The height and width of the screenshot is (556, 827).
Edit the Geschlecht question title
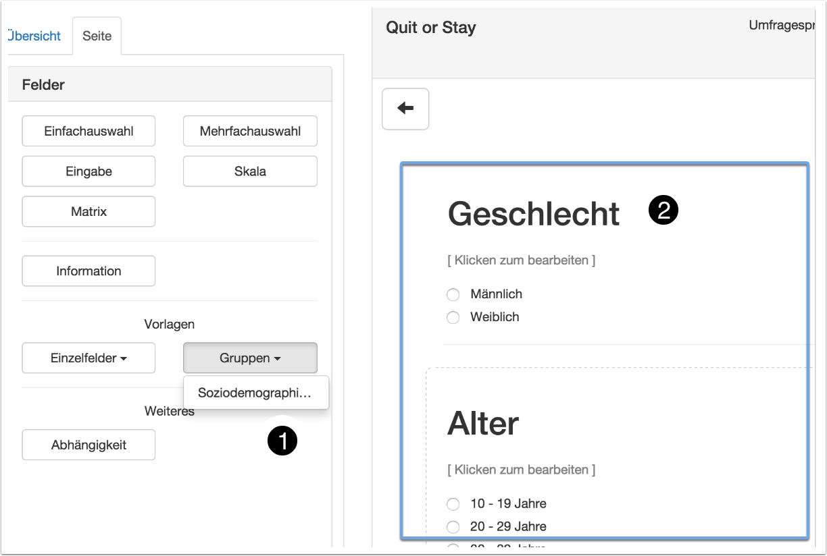(533, 214)
